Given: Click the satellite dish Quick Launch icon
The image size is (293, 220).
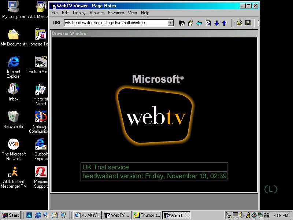Looking at the screenshot, I should point(63,215).
